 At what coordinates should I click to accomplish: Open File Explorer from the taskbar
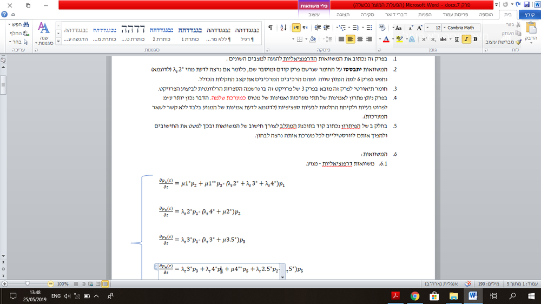coord(453,296)
